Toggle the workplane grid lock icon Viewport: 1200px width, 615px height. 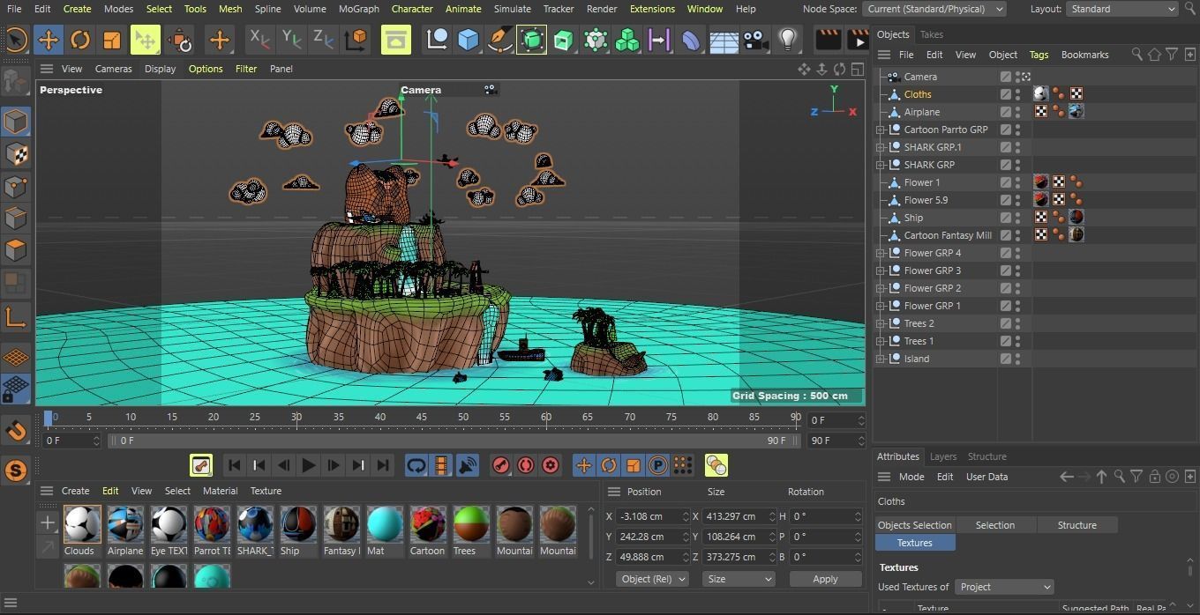[x=16, y=389]
